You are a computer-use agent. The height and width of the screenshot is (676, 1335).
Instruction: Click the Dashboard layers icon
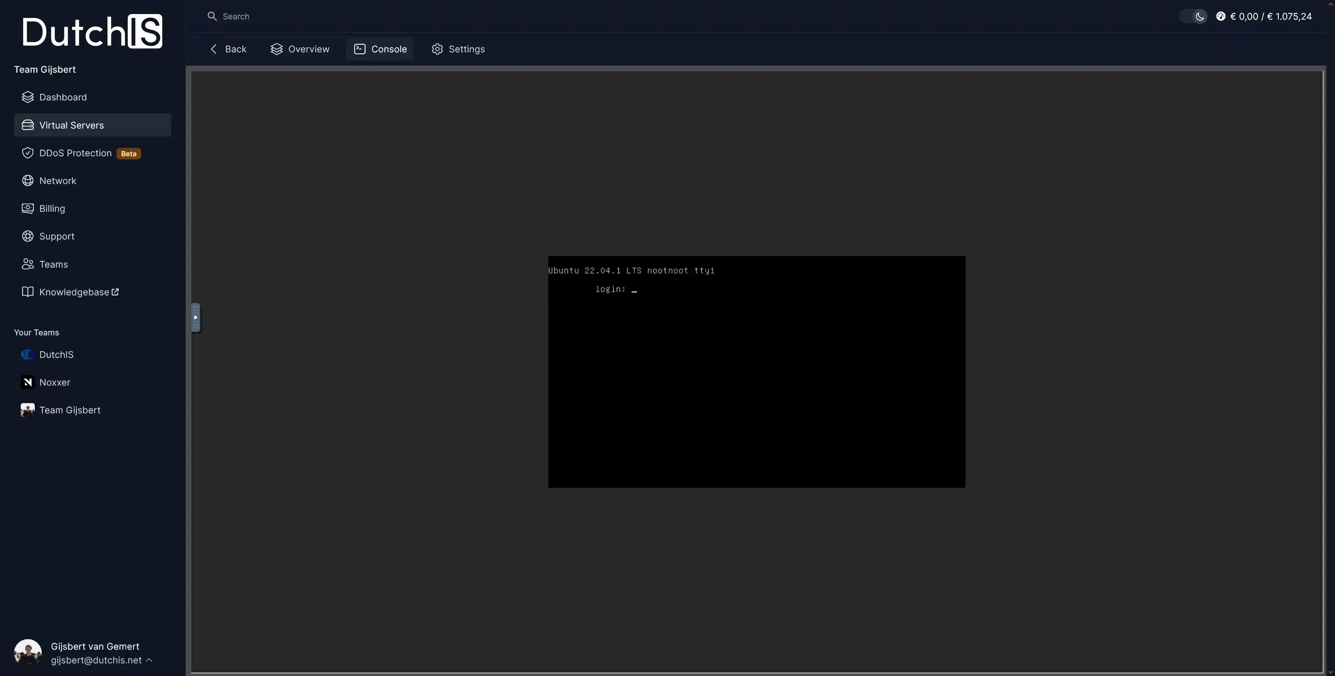(27, 97)
